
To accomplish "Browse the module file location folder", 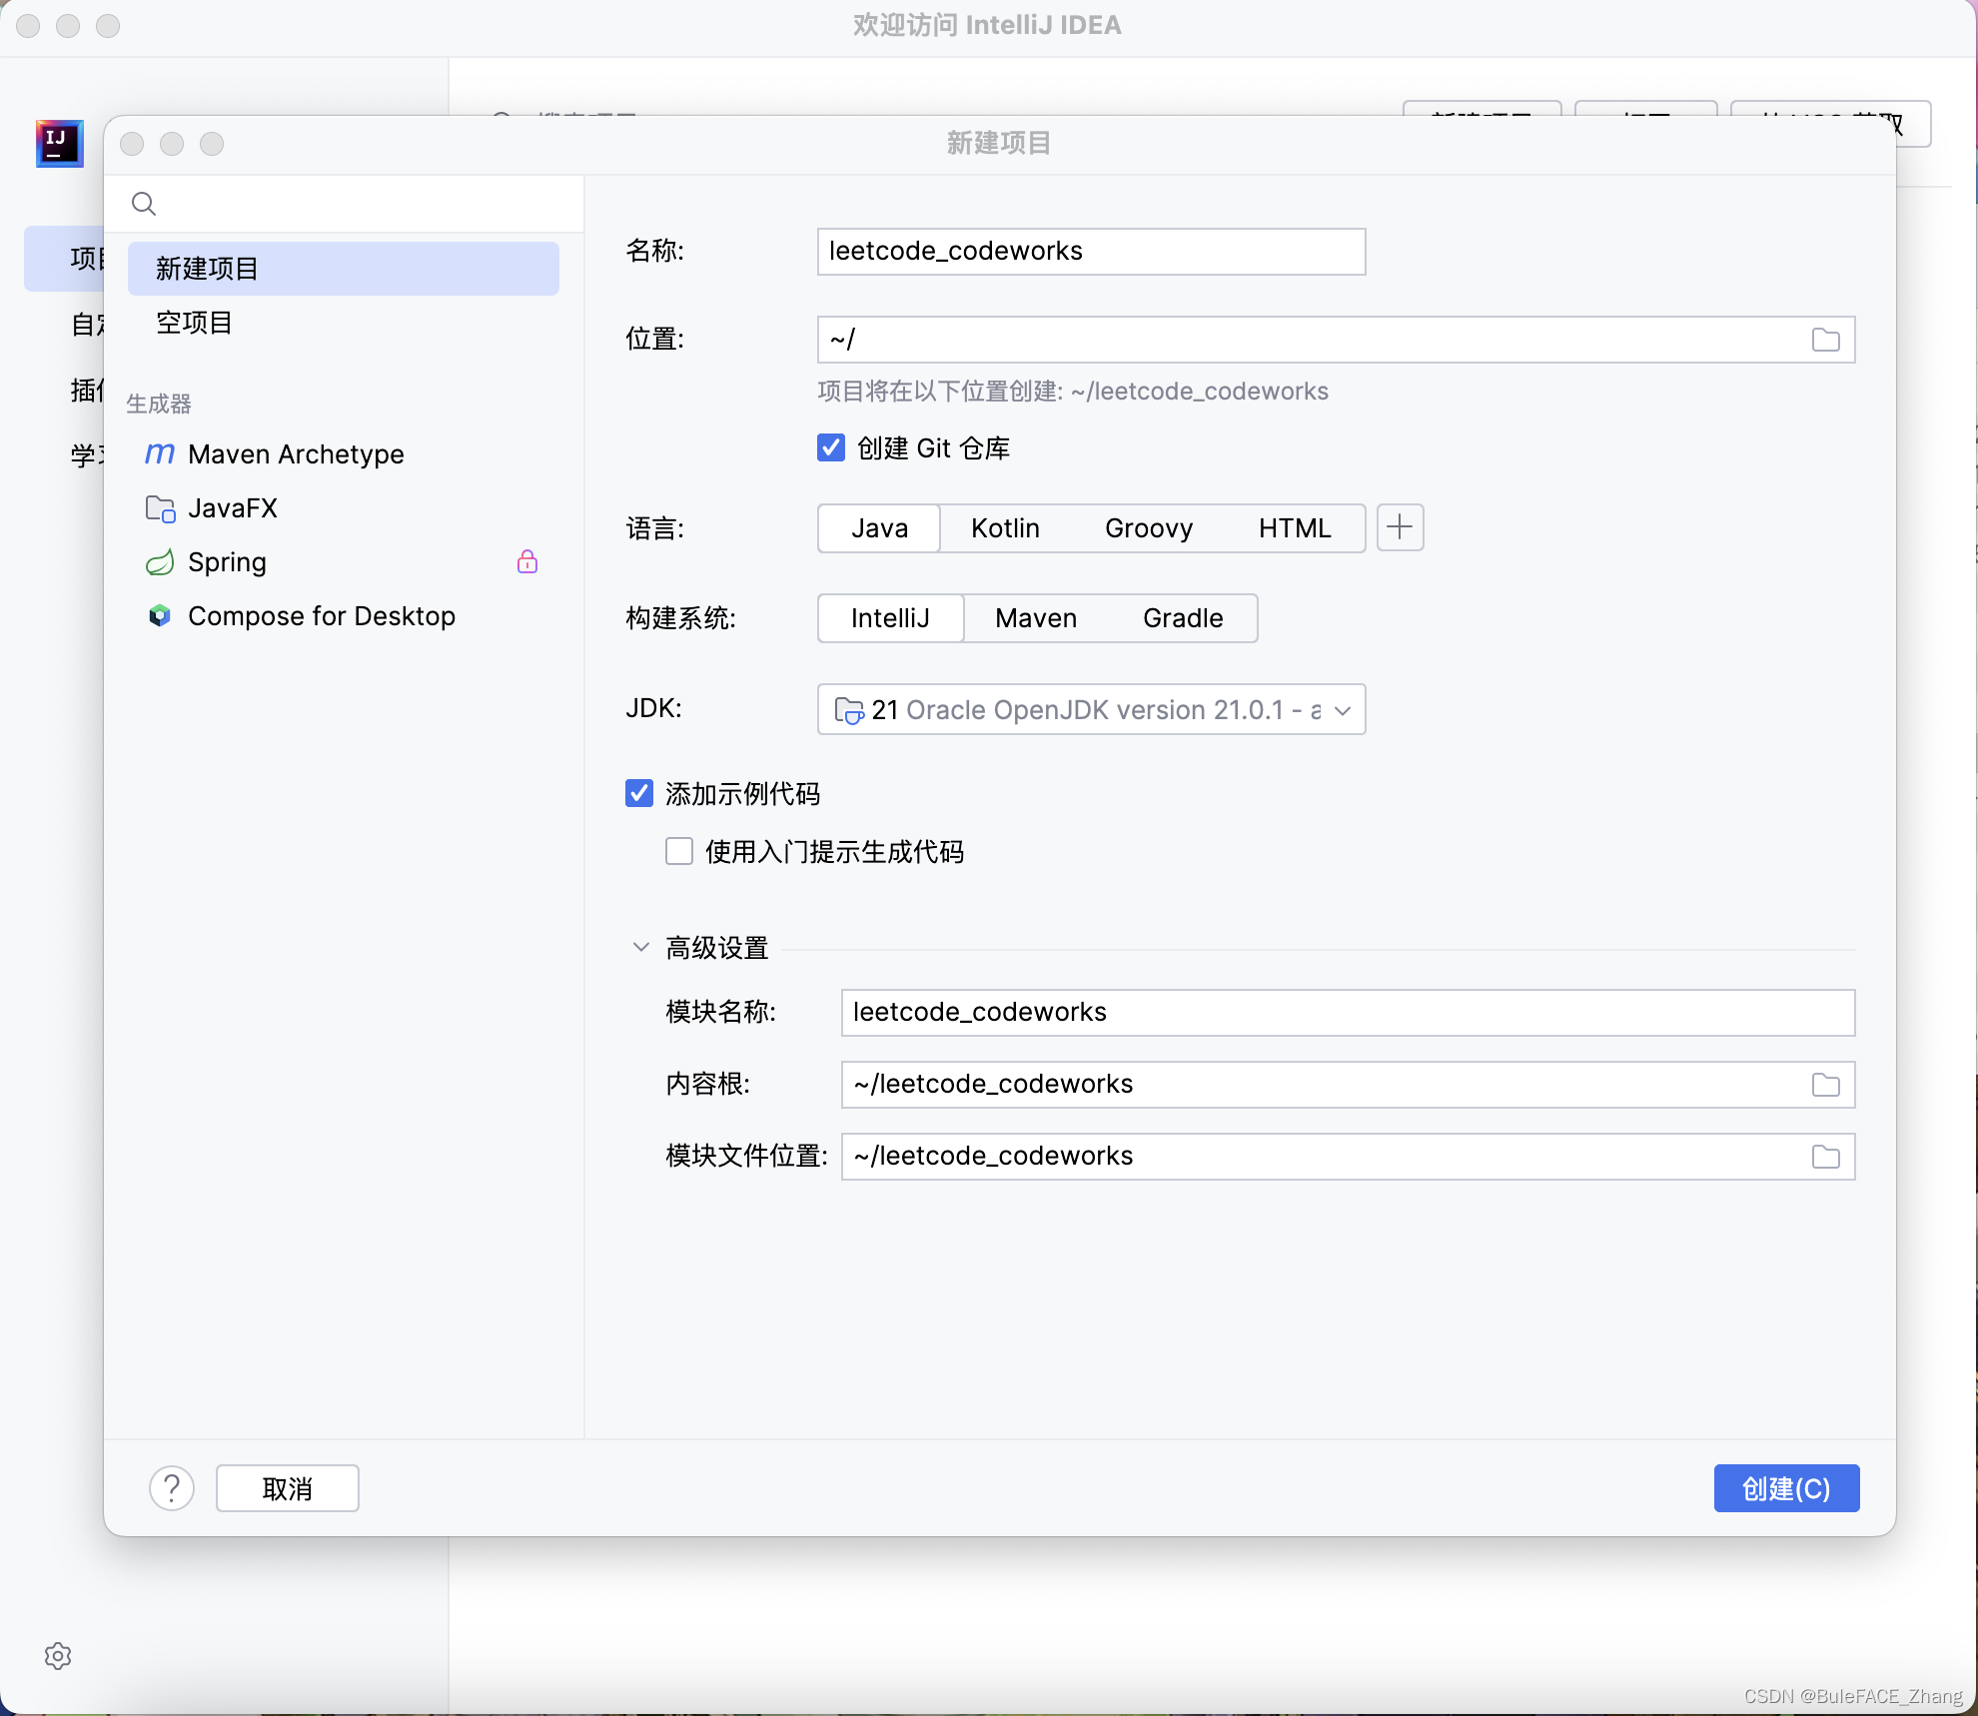I will pyautogui.click(x=1825, y=1157).
